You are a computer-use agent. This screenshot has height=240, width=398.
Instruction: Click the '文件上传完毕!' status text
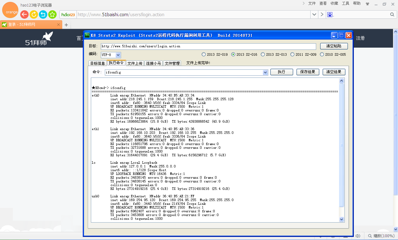(x=198, y=63)
